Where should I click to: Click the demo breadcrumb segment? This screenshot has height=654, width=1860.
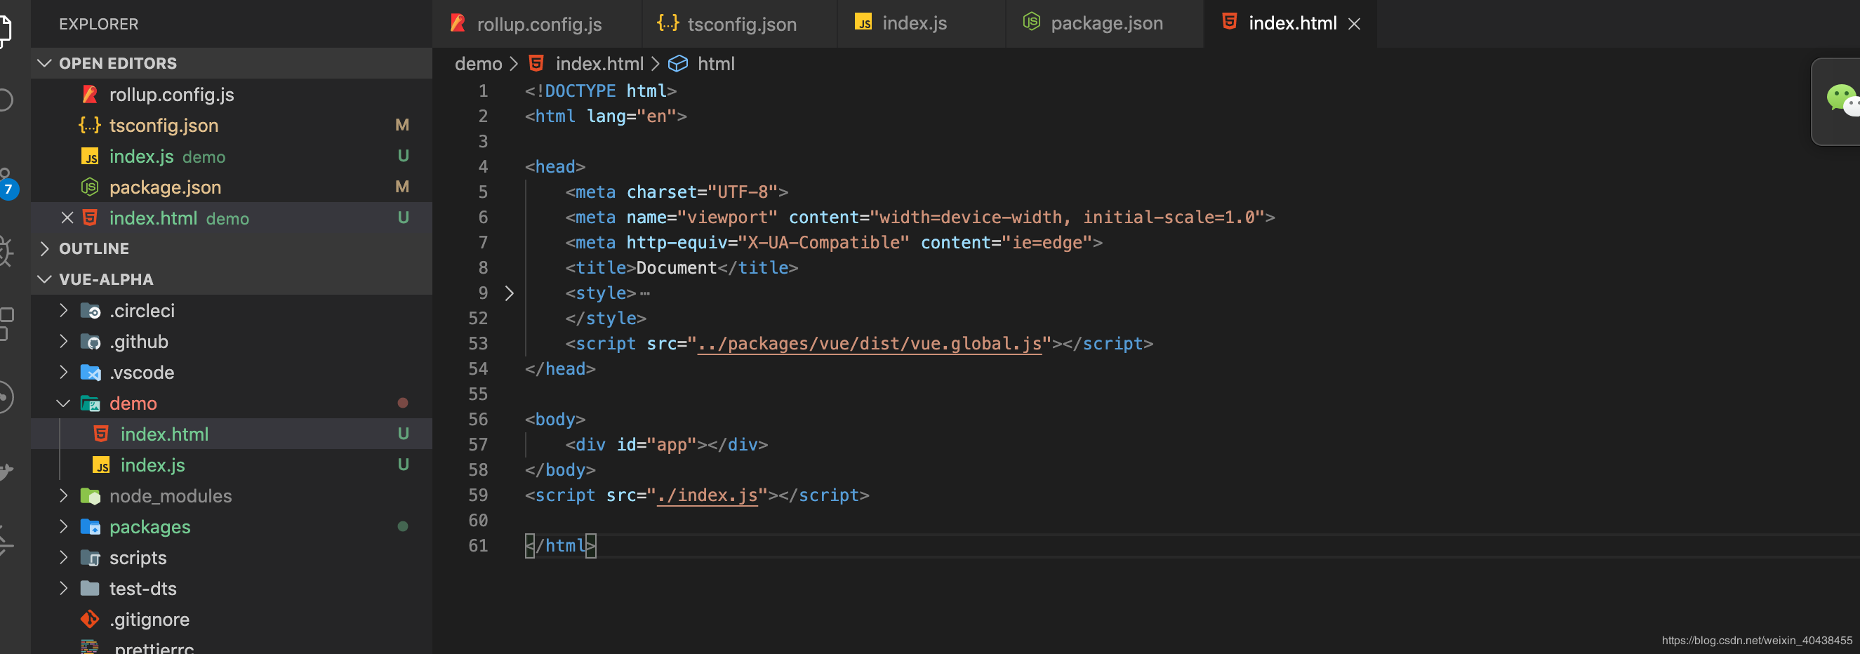click(478, 64)
